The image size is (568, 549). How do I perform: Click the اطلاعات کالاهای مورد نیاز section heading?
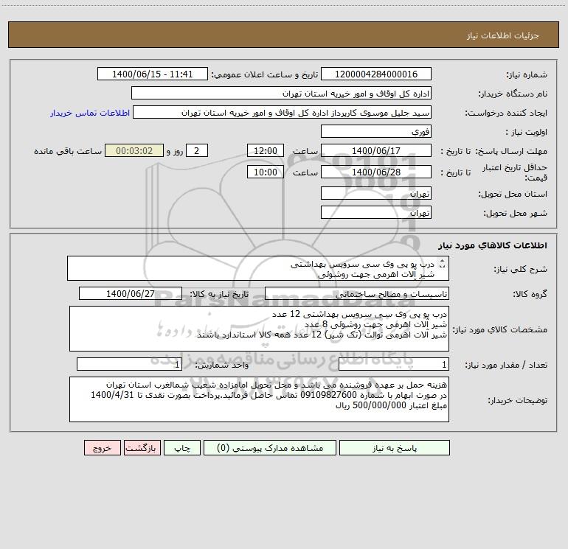pos(493,245)
